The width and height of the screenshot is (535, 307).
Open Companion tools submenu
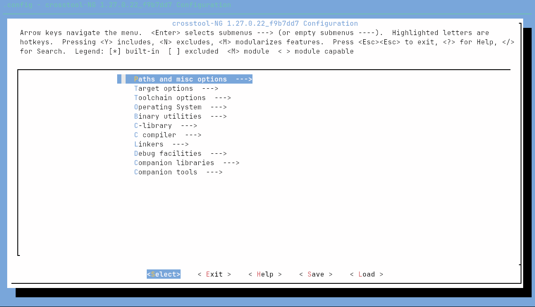[x=178, y=172]
